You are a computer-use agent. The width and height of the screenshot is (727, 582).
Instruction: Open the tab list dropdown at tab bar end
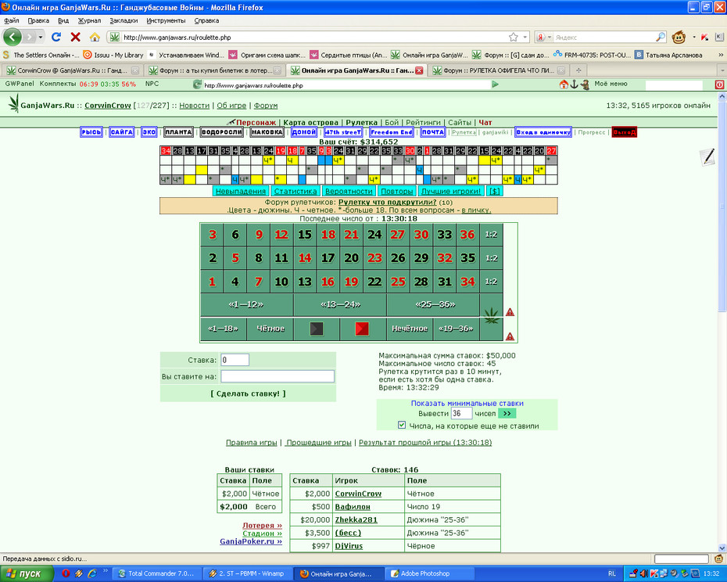coord(722,70)
